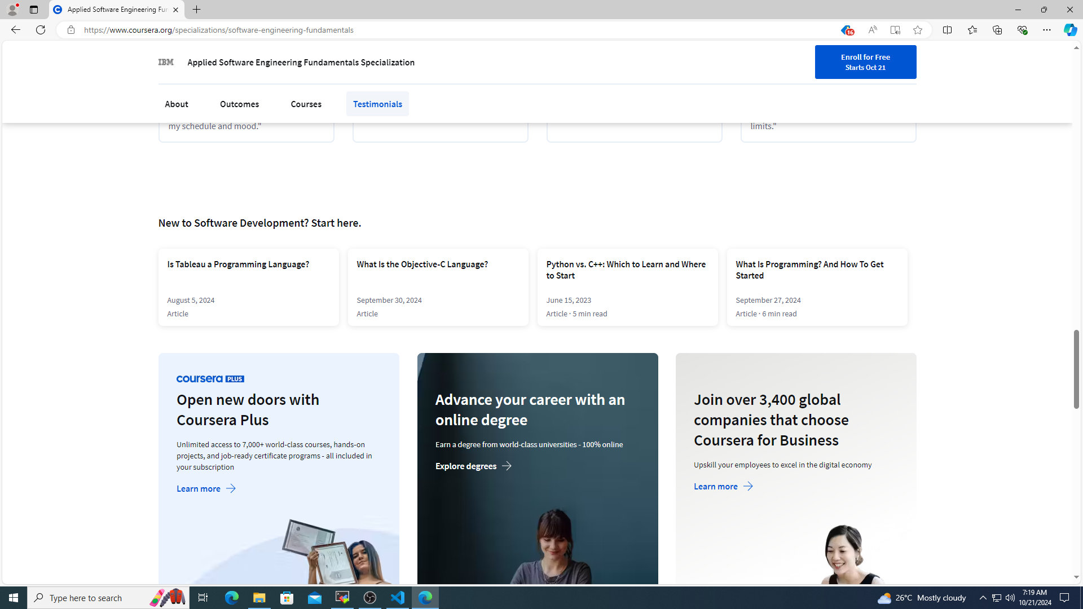Open Immersive Reader icon
This screenshot has height=609, width=1083.
pyautogui.click(x=895, y=30)
